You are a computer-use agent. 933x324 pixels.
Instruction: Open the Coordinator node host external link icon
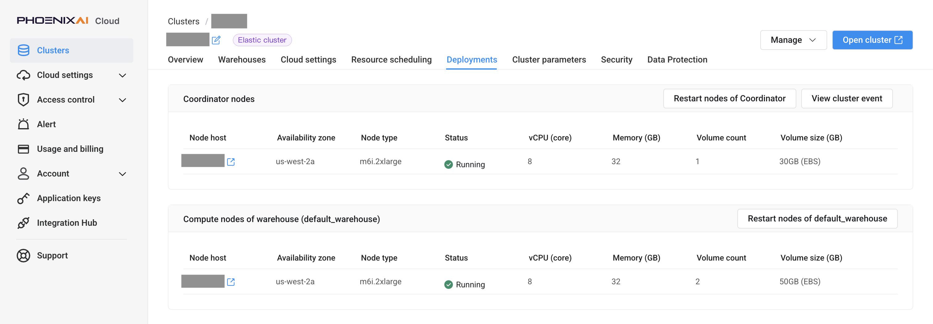coord(231,162)
